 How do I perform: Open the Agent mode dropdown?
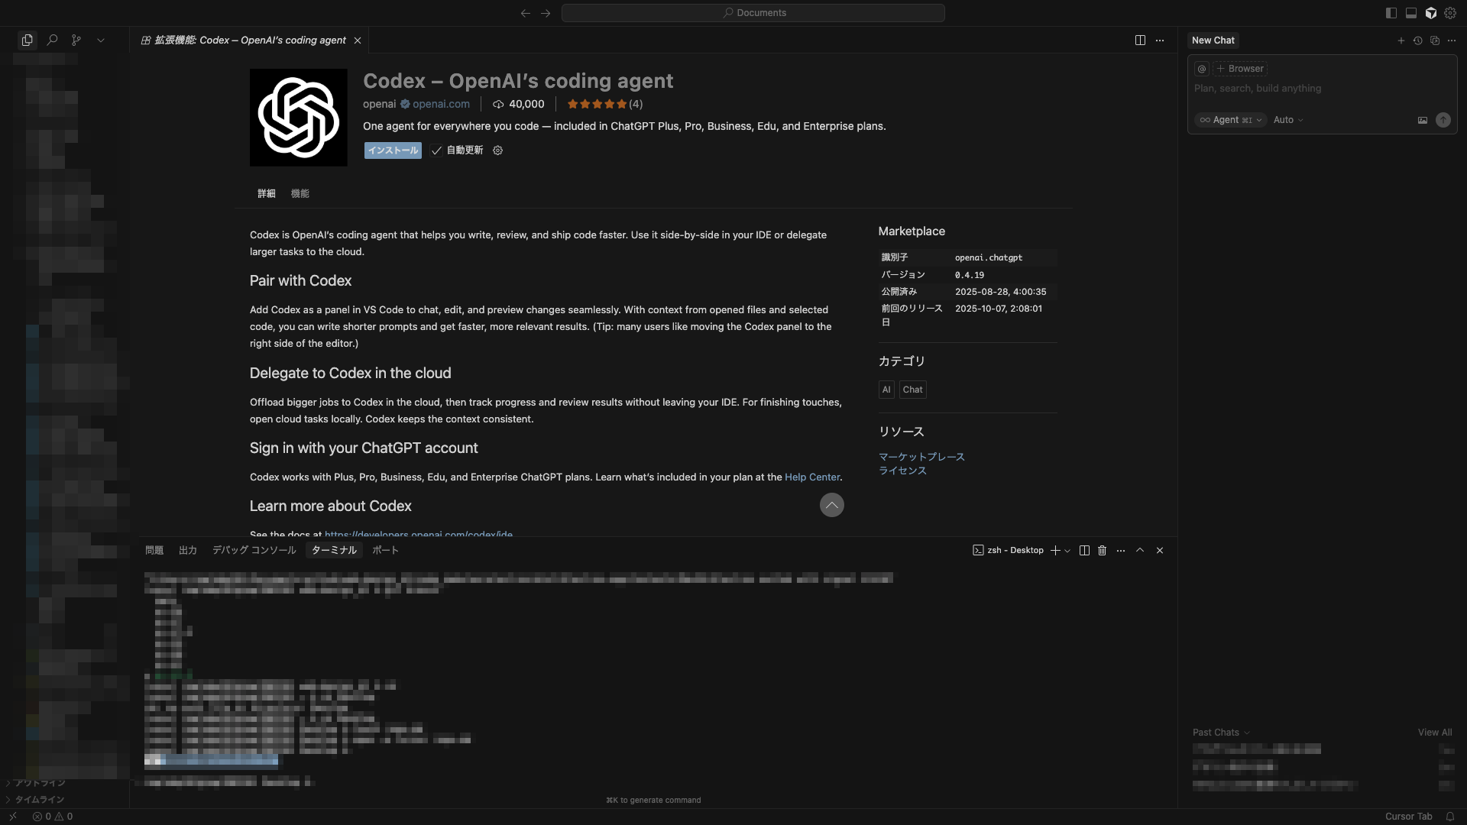pyautogui.click(x=1231, y=120)
